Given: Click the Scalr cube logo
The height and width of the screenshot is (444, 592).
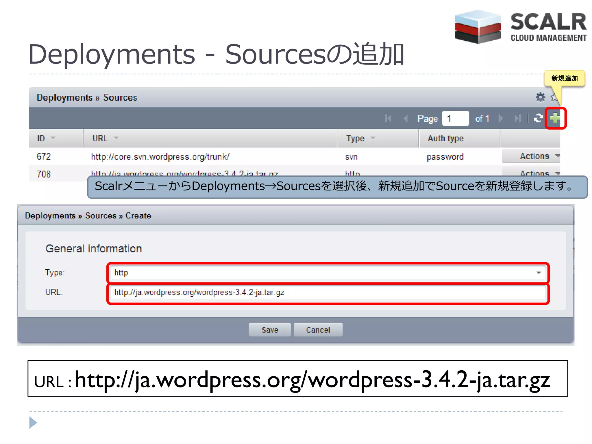Looking at the screenshot, I should (x=478, y=27).
